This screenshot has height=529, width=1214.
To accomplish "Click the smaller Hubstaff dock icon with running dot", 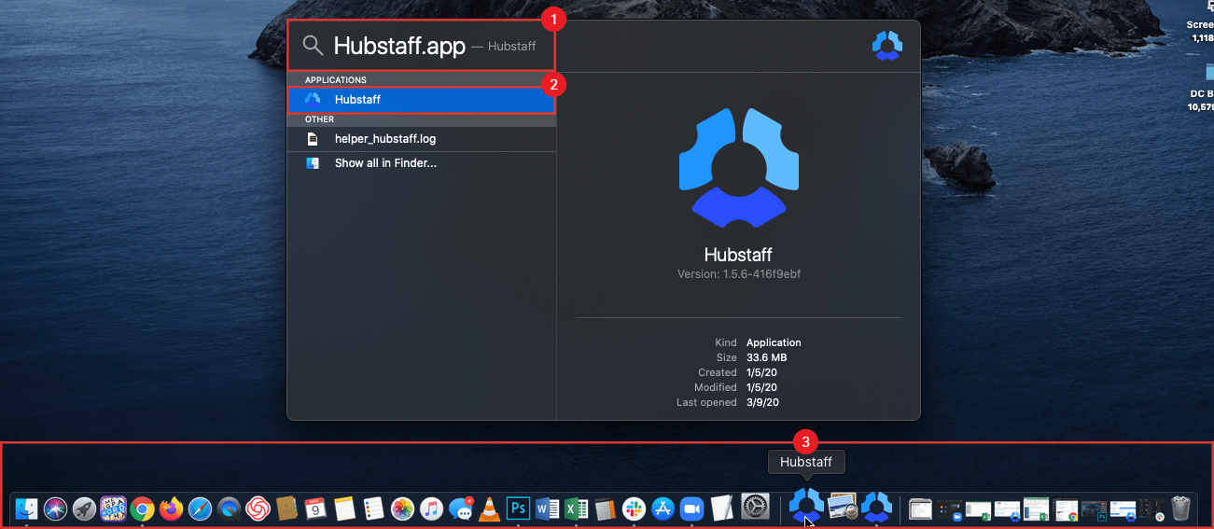I will 876,508.
